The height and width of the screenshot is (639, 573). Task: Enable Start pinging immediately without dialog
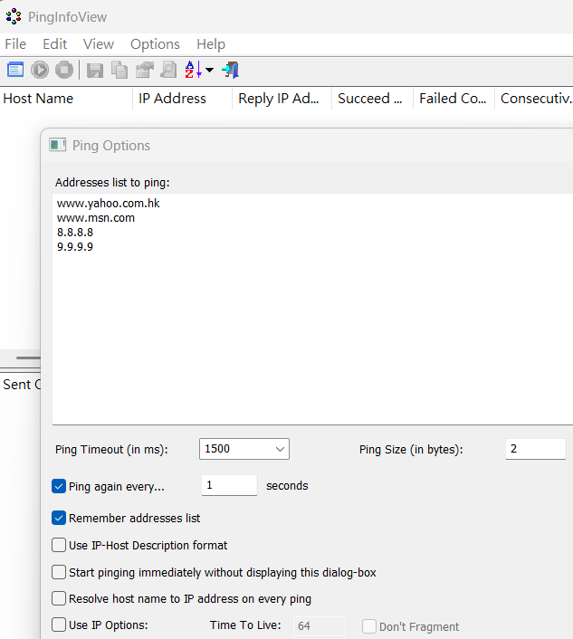(59, 572)
